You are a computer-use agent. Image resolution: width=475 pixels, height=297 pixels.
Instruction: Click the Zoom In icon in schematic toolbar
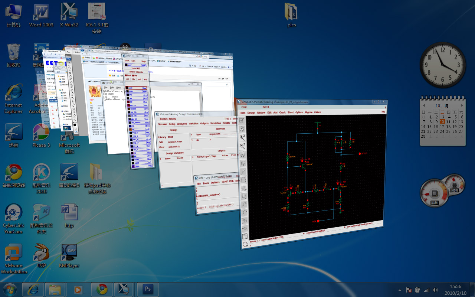click(242, 137)
